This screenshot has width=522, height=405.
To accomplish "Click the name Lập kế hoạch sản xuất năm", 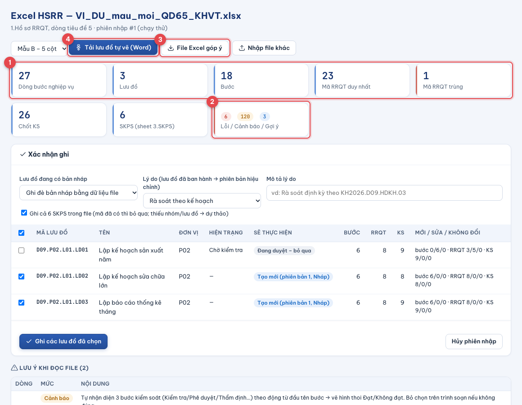I will [x=131, y=255].
